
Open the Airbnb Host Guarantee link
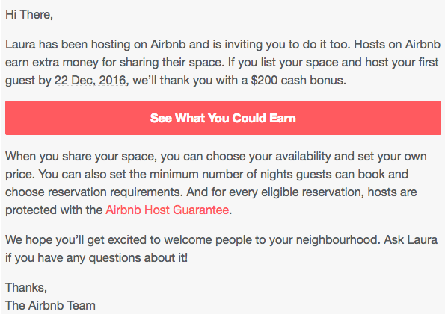click(x=168, y=210)
